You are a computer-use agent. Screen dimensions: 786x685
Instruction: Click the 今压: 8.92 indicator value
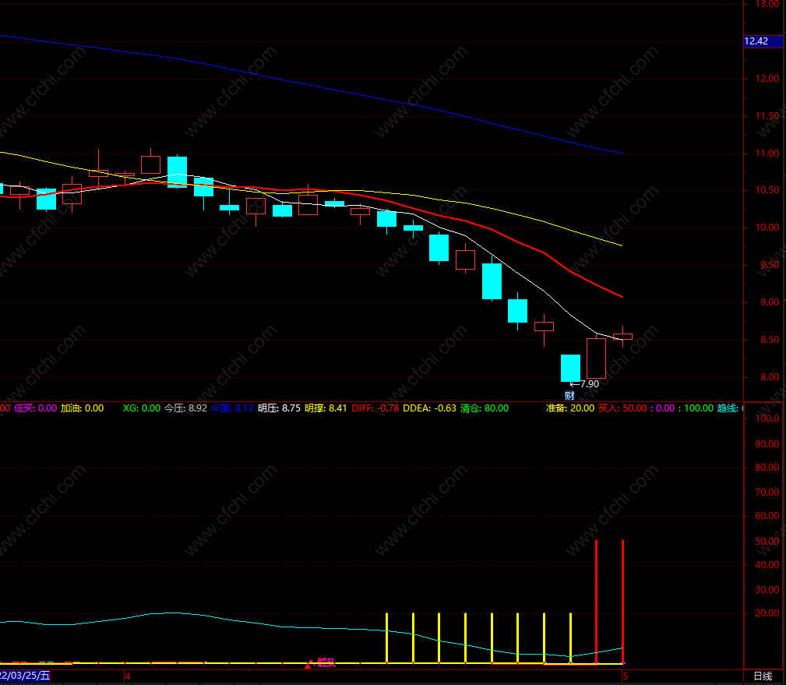pyautogui.click(x=185, y=408)
